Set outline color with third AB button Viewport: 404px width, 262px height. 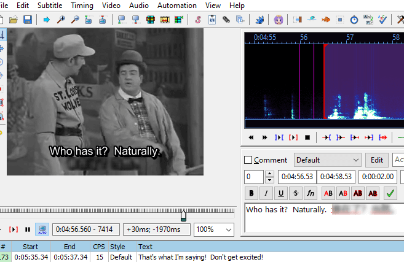click(358, 193)
